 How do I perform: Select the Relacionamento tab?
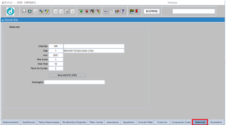11,122
